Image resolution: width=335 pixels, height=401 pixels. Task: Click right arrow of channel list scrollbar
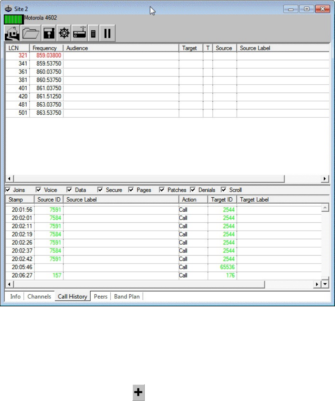325,179
